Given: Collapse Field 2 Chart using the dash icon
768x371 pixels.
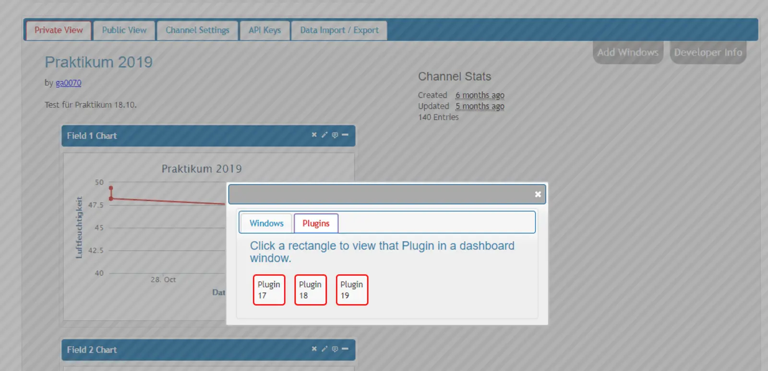Looking at the screenshot, I should [x=345, y=349].
